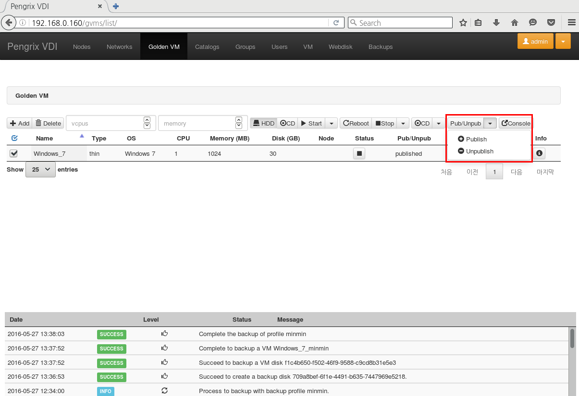Click the log panel scrollbar thumb
This screenshot has height=396, width=579.
pos(572,338)
